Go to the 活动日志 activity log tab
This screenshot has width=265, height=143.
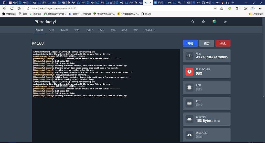150,30
